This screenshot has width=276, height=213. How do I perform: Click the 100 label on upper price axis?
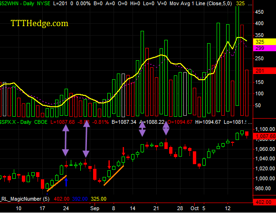coord(259,93)
